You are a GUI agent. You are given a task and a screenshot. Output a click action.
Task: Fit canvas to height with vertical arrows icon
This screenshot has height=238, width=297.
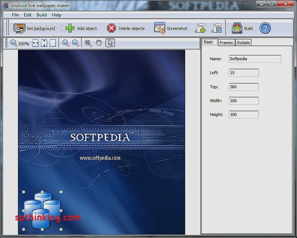(x=44, y=43)
